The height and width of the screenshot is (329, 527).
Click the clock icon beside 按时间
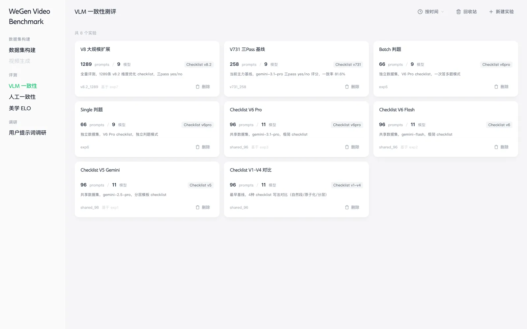point(420,12)
